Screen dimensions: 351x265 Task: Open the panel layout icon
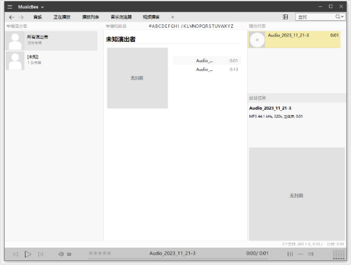pos(285,17)
